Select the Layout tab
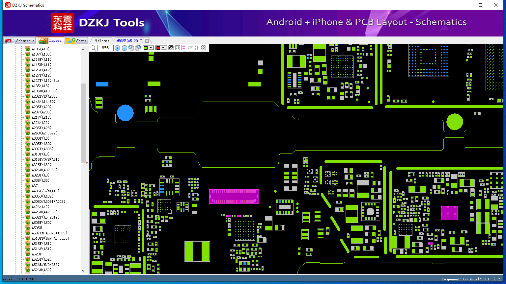 (x=50, y=40)
